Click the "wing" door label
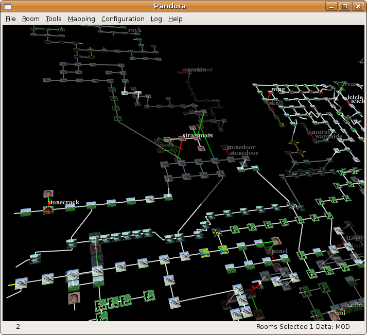367x335 pixels. [278, 89]
